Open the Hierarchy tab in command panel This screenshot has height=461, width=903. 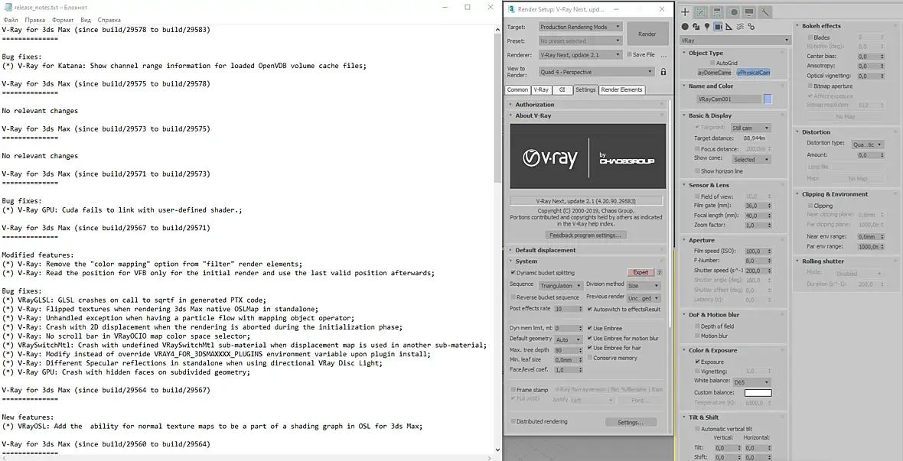[x=717, y=12]
